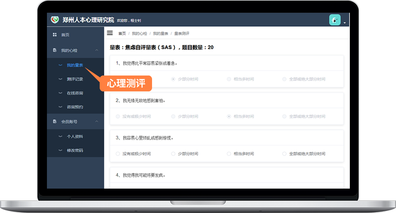
Task: Open 个人资料 in the sidebar
Action: (x=75, y=136)
